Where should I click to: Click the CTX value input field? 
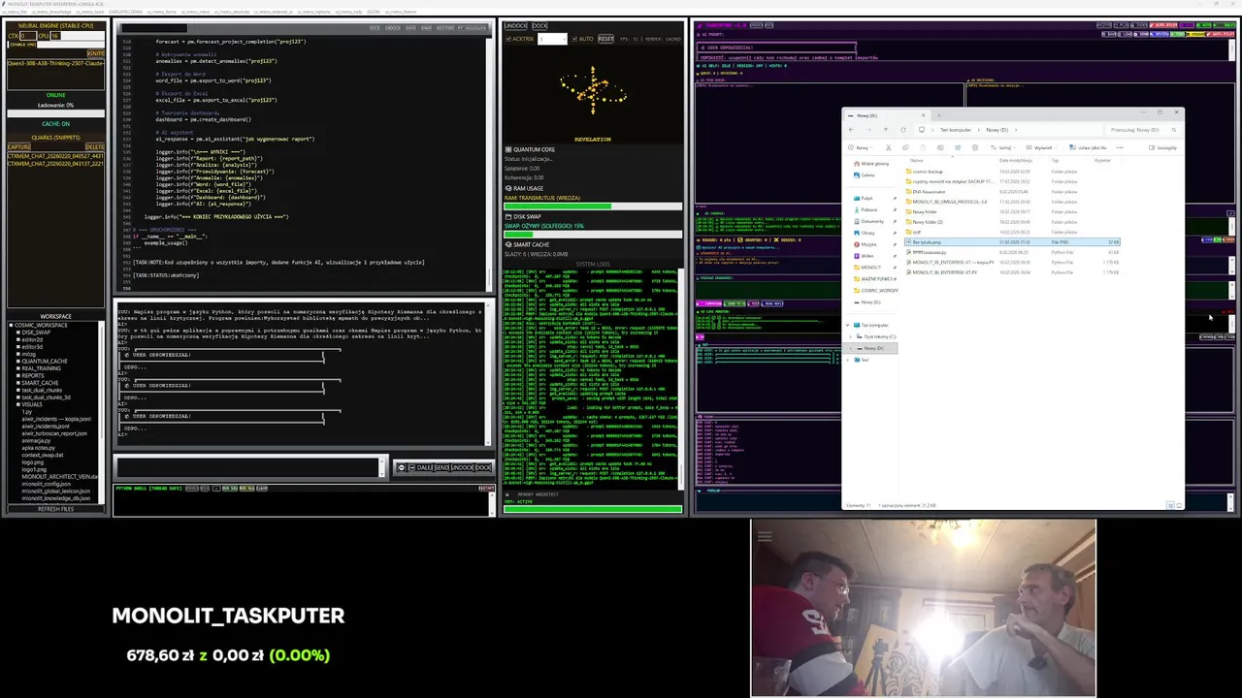28,36
